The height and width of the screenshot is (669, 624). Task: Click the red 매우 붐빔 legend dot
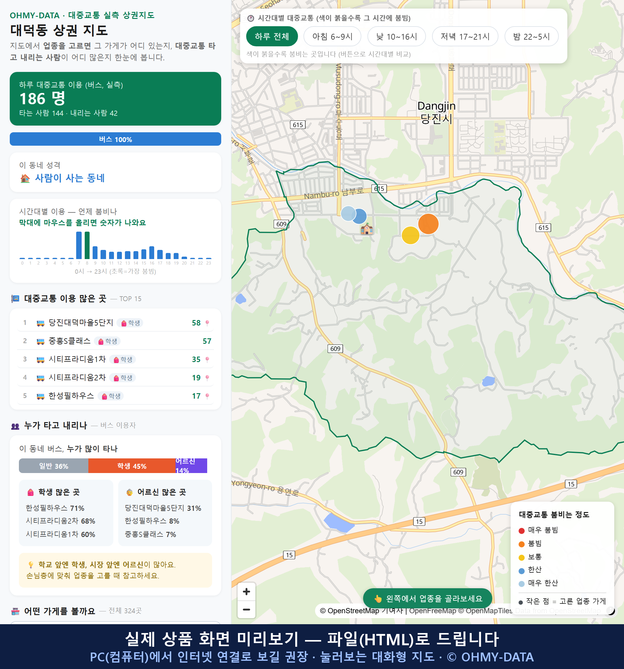(x=521, y=531)
